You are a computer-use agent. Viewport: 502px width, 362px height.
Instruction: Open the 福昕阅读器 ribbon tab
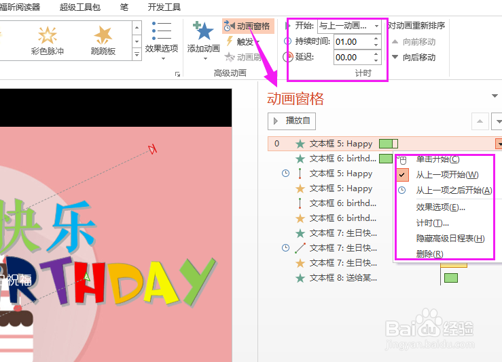(20, 7)
